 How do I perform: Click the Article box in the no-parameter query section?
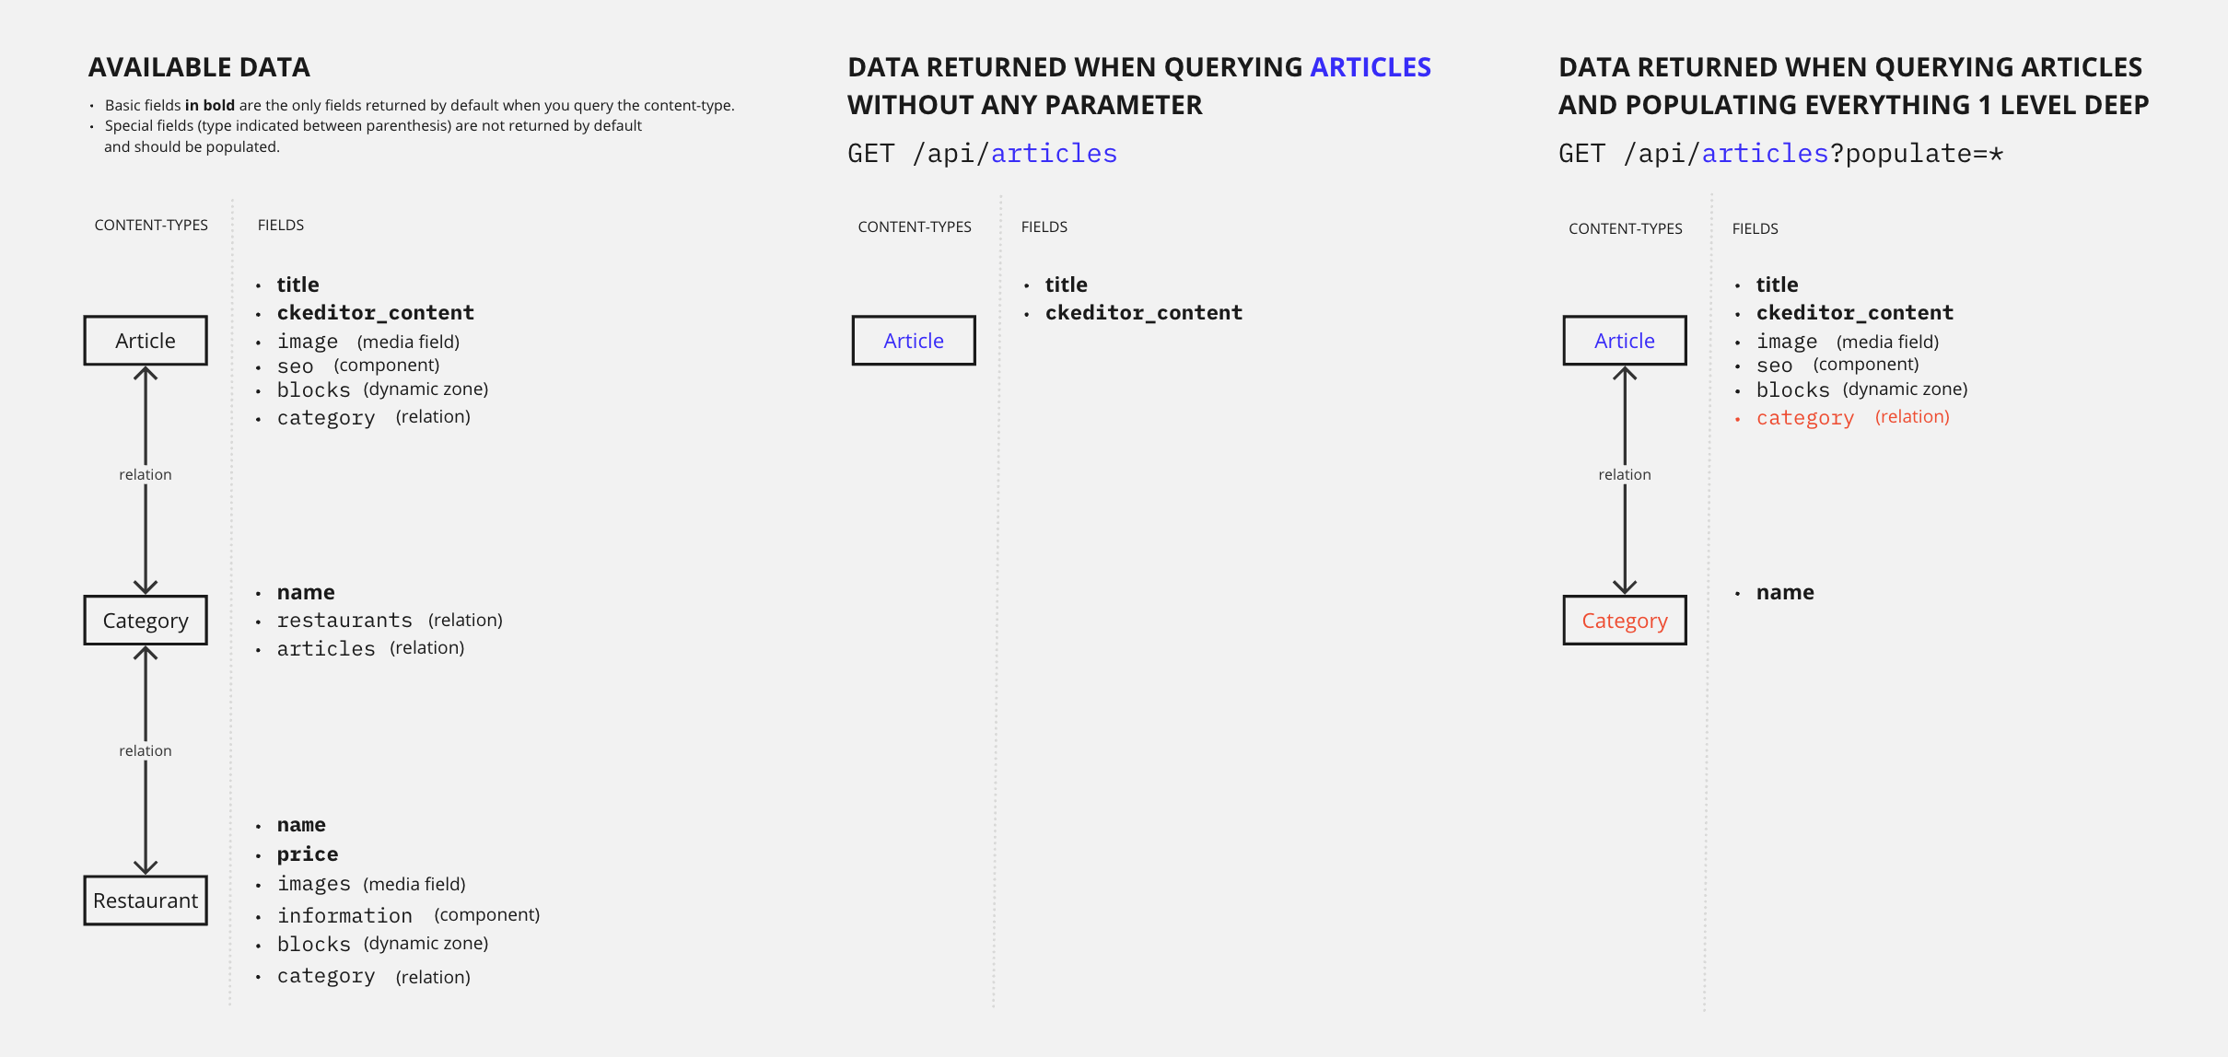[914, 341]
